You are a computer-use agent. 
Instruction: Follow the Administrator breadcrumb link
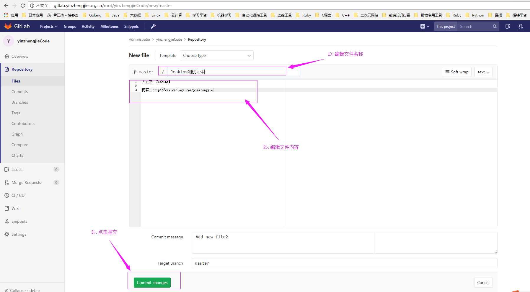click(139, 39)
